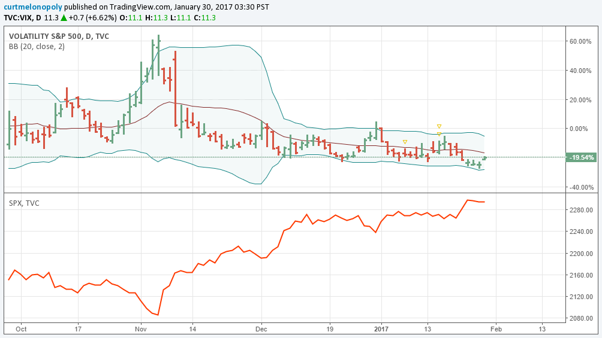Click the Dec date label on time axis
This screenshot has height=338, width=602.
pyautogui.click(x=261, y=329)
